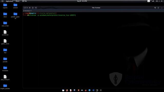Select the find folder on desktop
164x92 pixels.
[x=5, y=51]
